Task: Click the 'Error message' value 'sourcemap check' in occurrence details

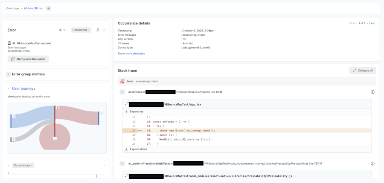Action: [194, 35]
